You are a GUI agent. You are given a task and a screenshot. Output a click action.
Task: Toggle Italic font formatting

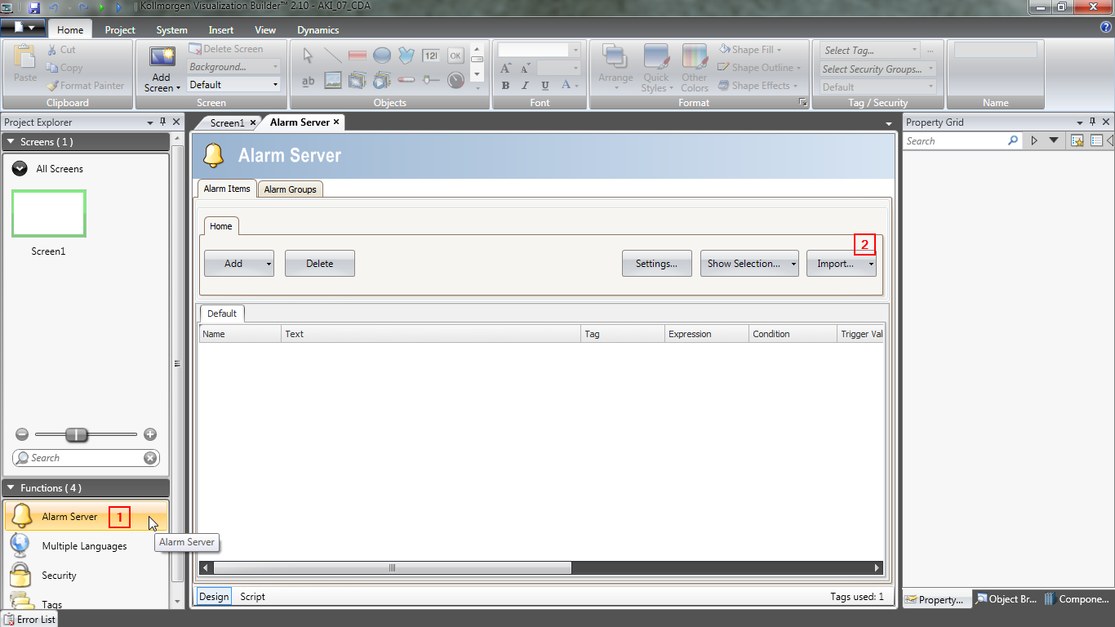(x=525, y=86)
